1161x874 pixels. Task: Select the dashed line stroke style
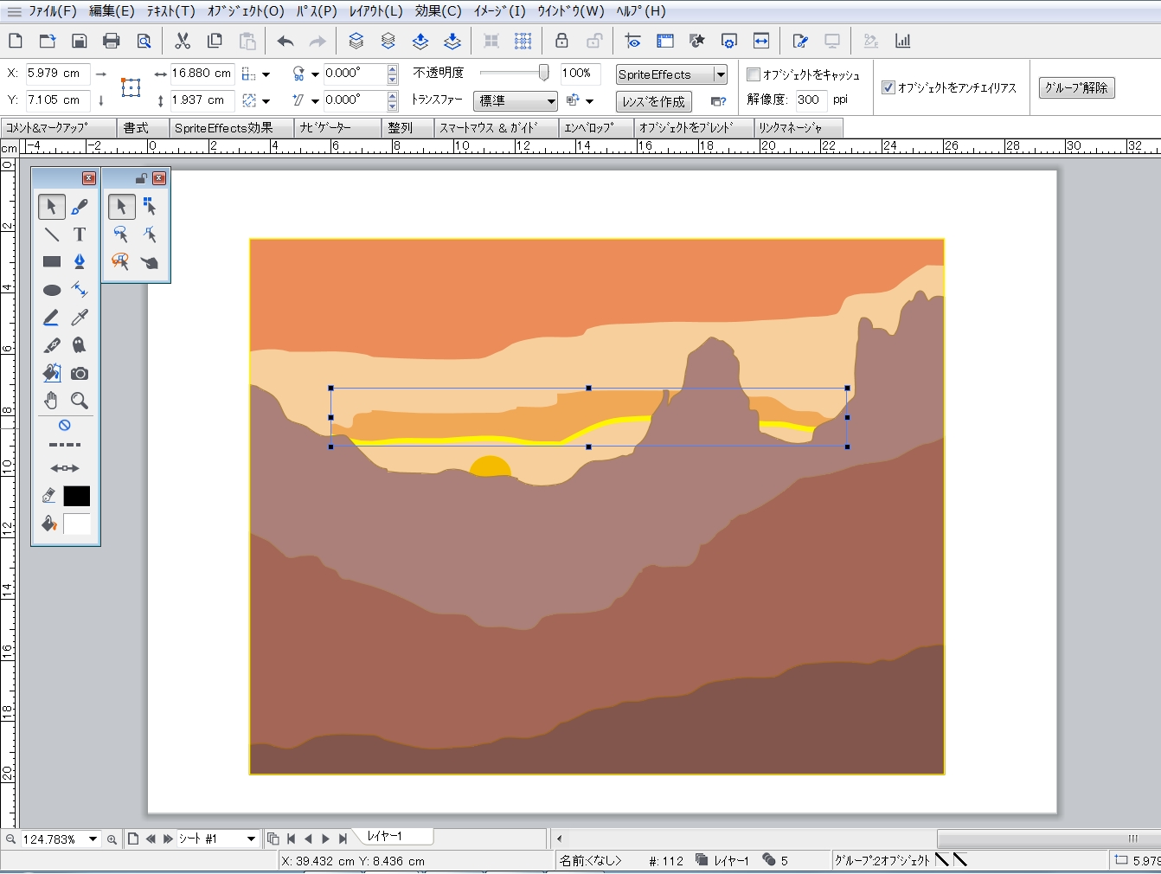coord(65,445)
